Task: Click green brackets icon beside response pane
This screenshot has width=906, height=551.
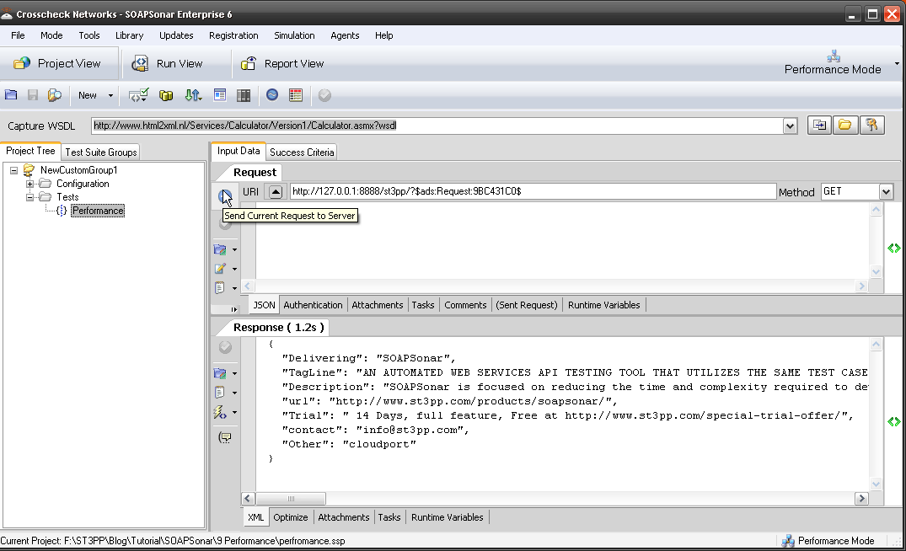Action: (x=894, y=421)
